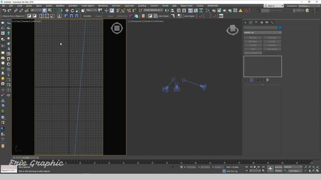The width and height of the screenshot is (321, 180).
Task: Toggle Window/Crossing selection mode
Action: (61, 10)
